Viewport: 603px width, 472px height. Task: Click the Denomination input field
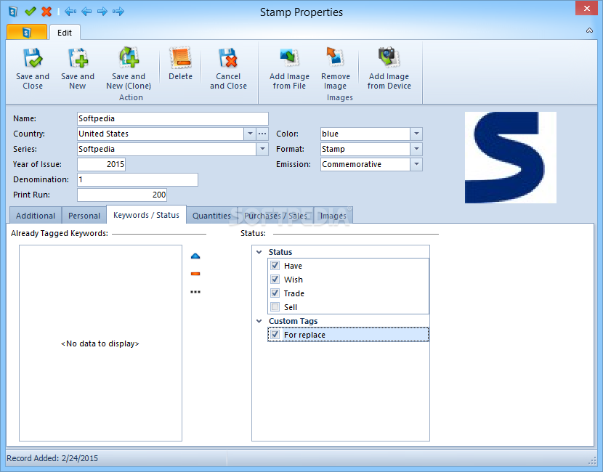138,179
